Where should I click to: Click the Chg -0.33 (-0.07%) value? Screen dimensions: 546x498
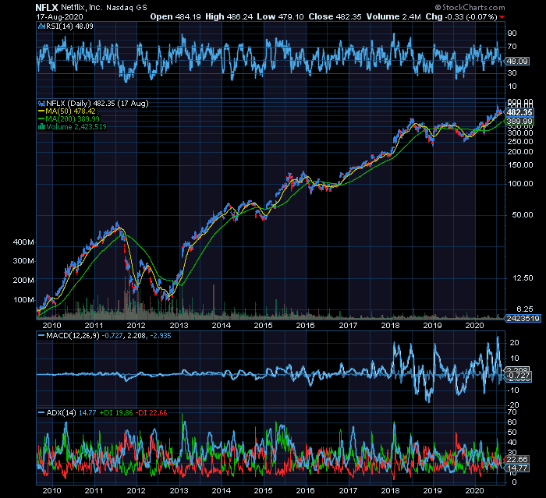pos(462,16)
